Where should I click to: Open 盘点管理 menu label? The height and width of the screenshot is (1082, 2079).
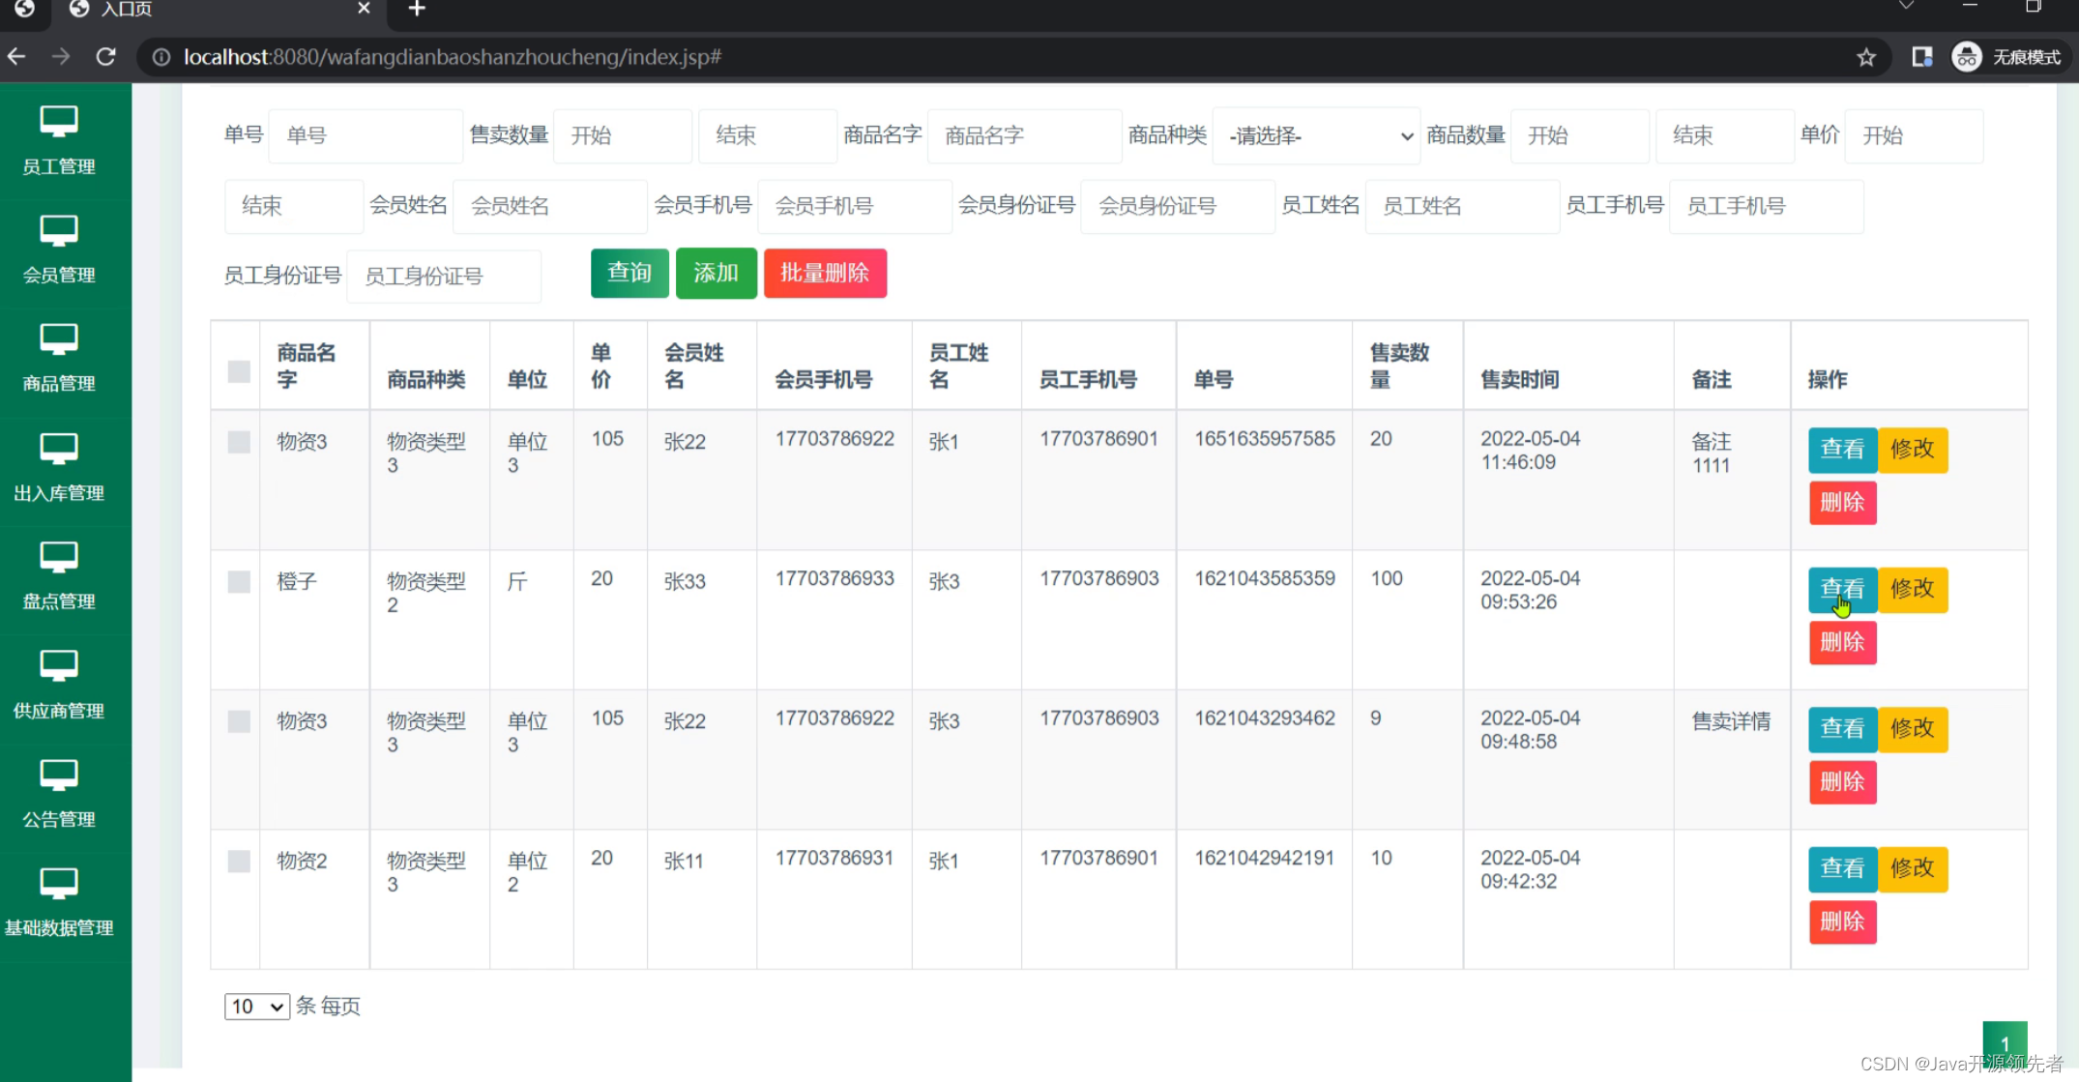click(x=59, y=600)
